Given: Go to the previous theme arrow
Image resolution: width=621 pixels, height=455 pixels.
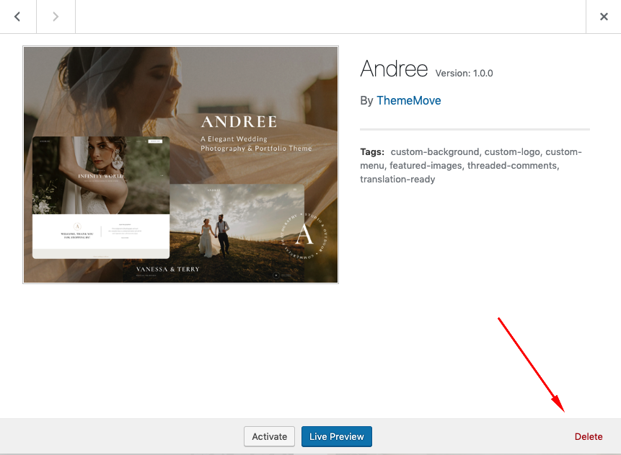Looking at the screenshot, I should pos(17,17).
